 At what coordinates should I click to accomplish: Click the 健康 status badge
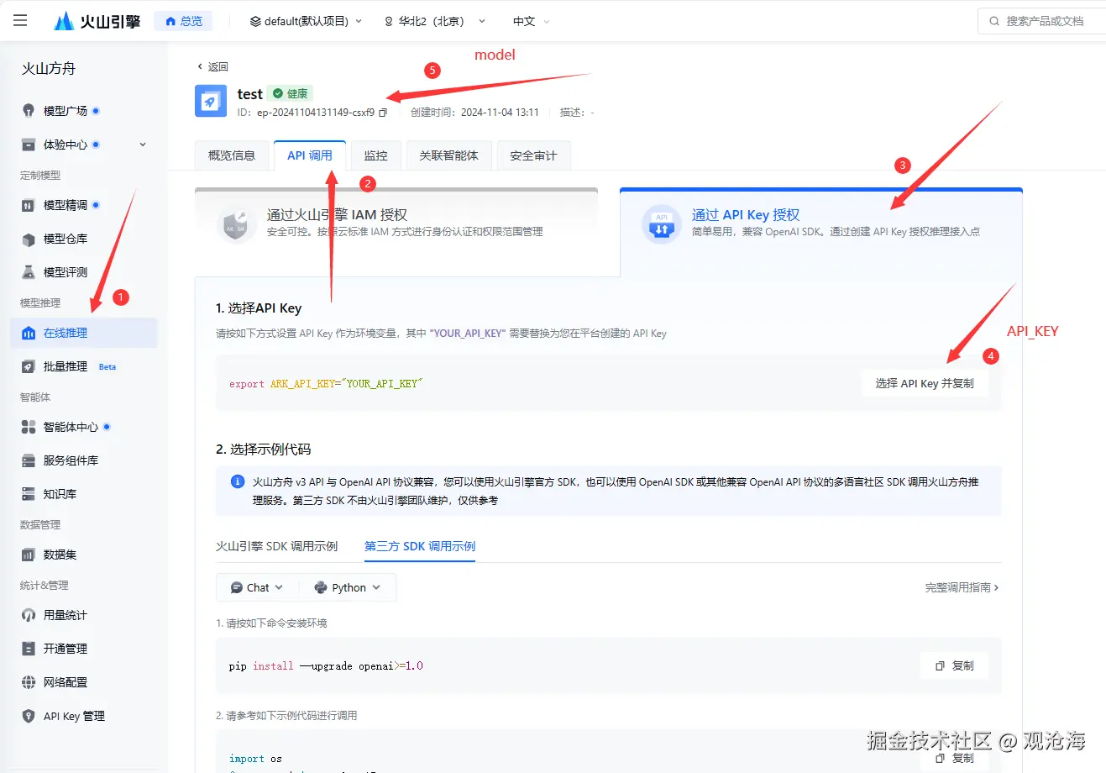[x=291, y=93]
